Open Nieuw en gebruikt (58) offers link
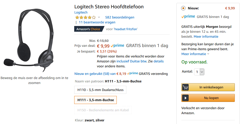Viewport: 240px width, 124px height. [x=92, y=74]
